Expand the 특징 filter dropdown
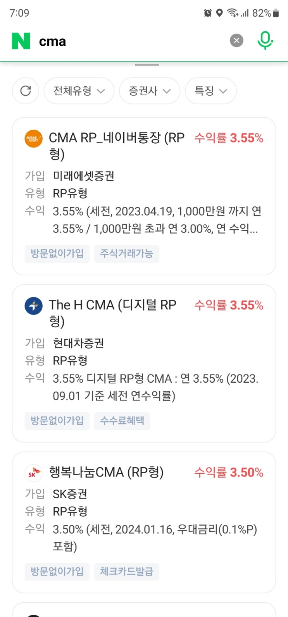The height and width of the screenshot is (617, 288). coord(210,91)
